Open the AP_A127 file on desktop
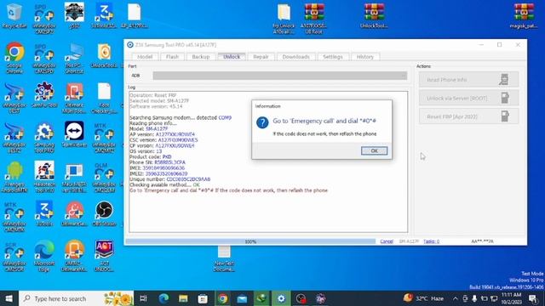 [134, 16]
